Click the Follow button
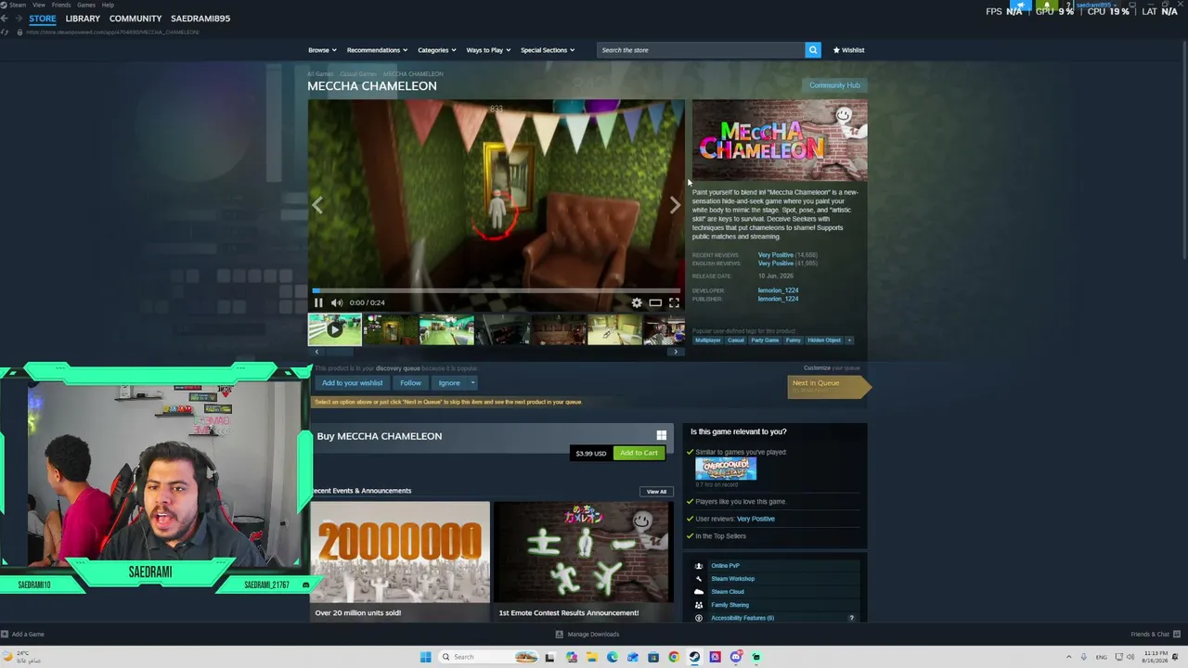The height and width of the screenshot is (668, 1188). click(410, 383)
